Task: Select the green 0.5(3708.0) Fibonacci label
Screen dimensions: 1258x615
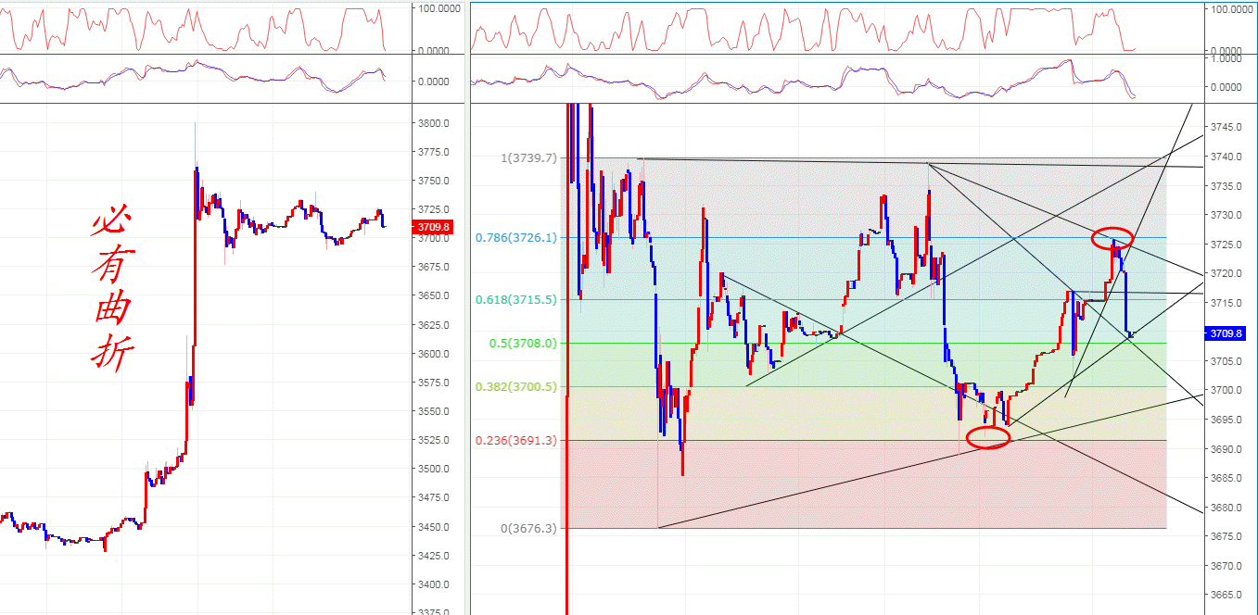Action: pos(523,343)
